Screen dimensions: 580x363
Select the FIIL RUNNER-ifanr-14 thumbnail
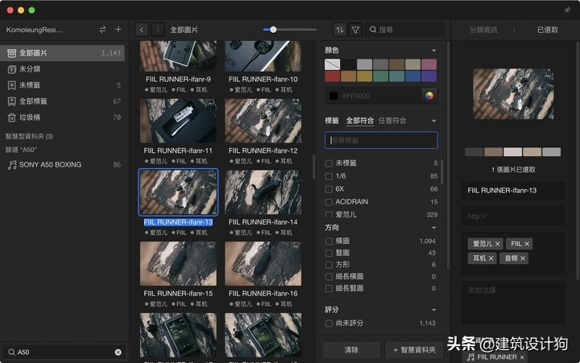(263, 192)
